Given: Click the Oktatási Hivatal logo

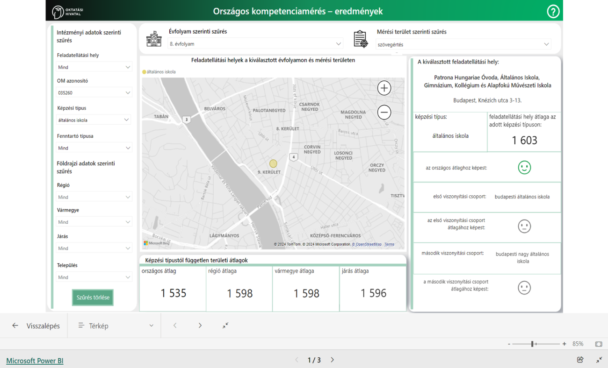Looking at the screenshot, I should [x=68, y=12].
